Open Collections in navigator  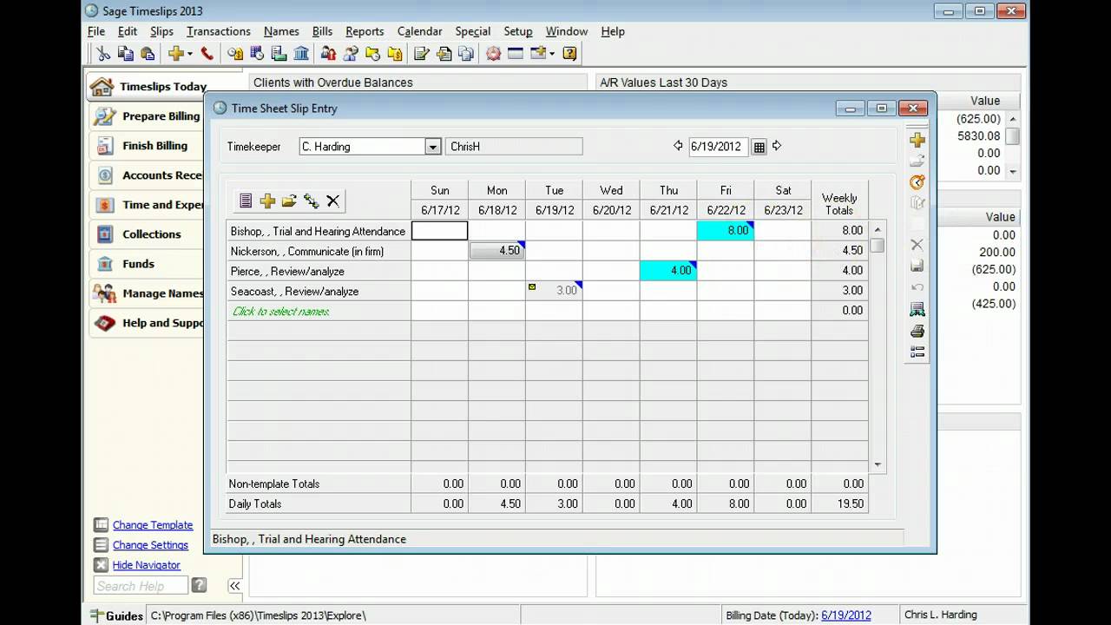pos(148,234)
